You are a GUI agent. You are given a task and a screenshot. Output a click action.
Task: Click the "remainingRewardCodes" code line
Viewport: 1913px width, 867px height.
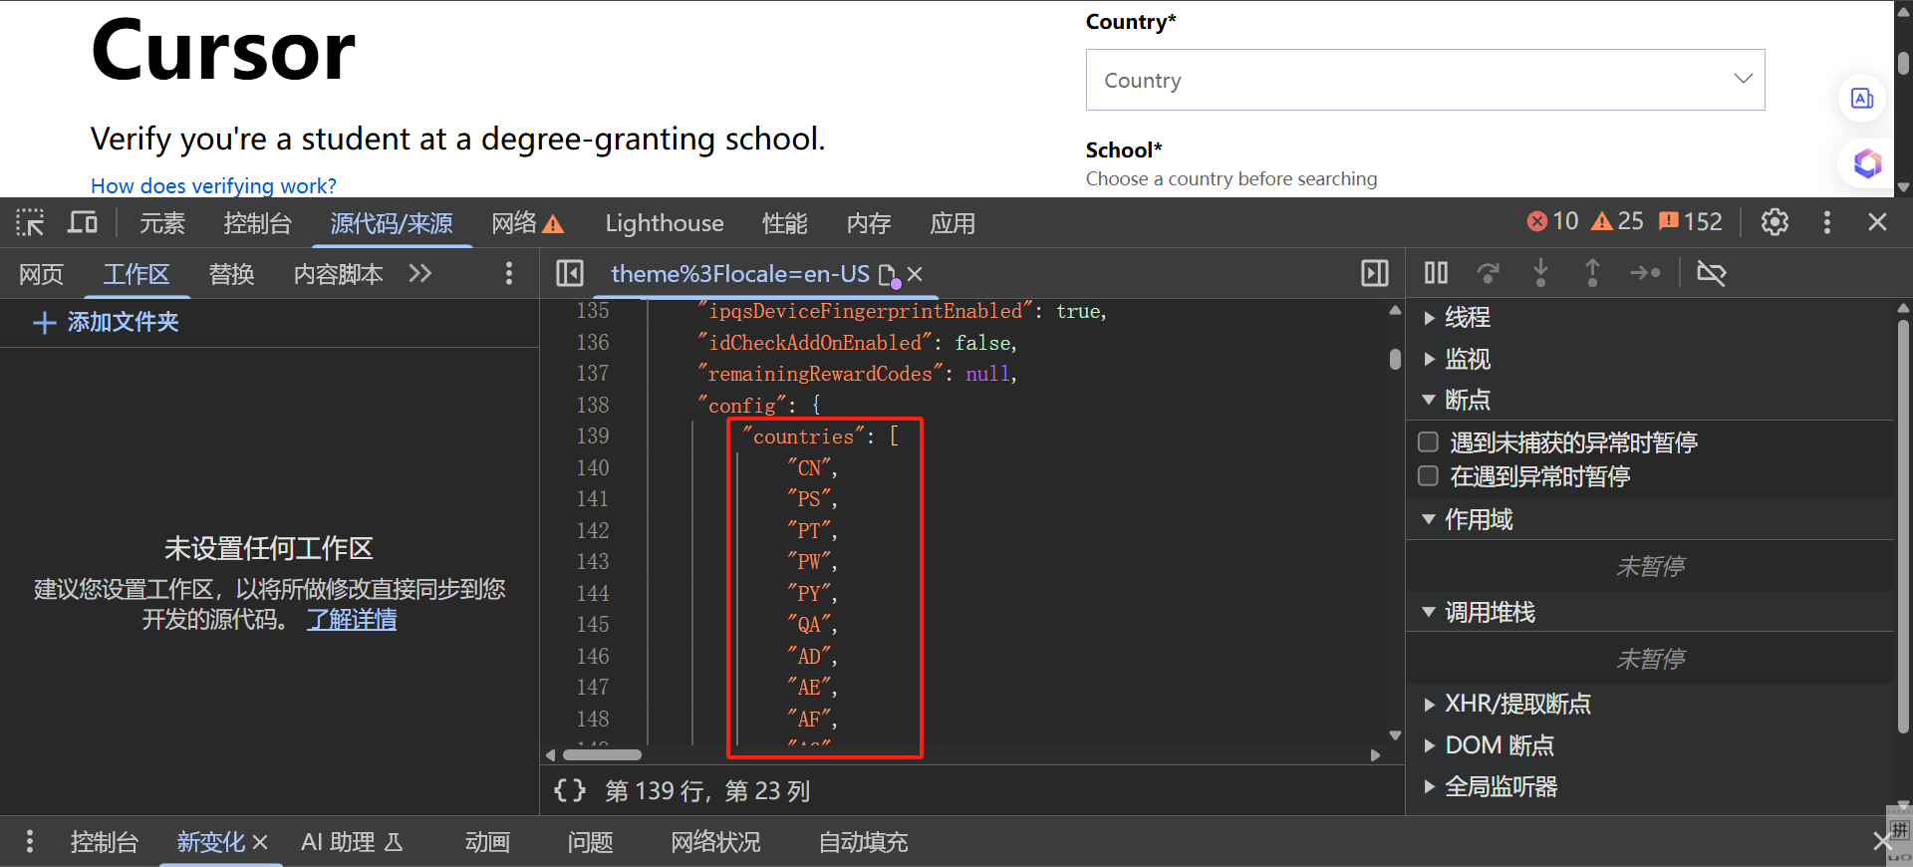point(857,374)
